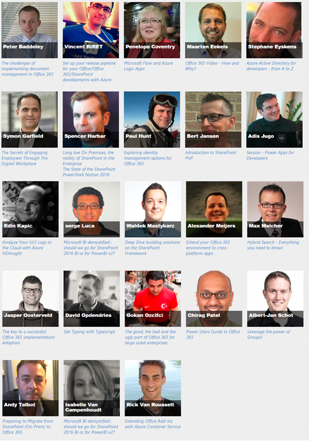
Task: Open 'Session - Power Apps for Developers' link
Action: point(270,155)
